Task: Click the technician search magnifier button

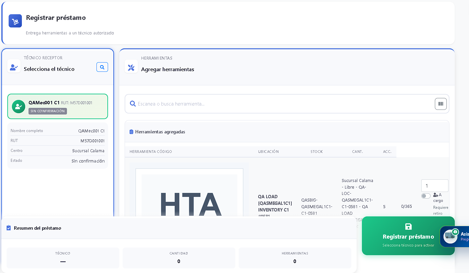Action: [x=102, y=67]
